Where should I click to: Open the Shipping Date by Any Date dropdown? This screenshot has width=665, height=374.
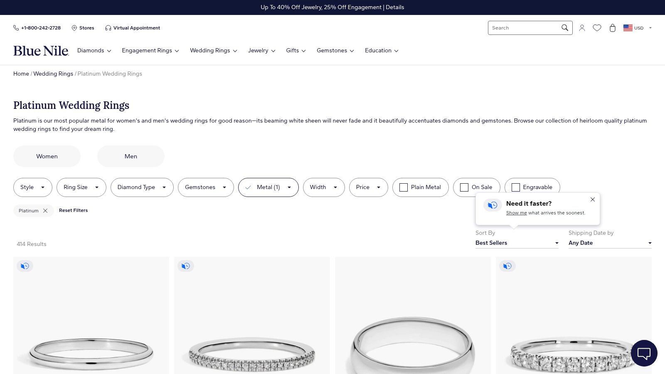(610, 243)
